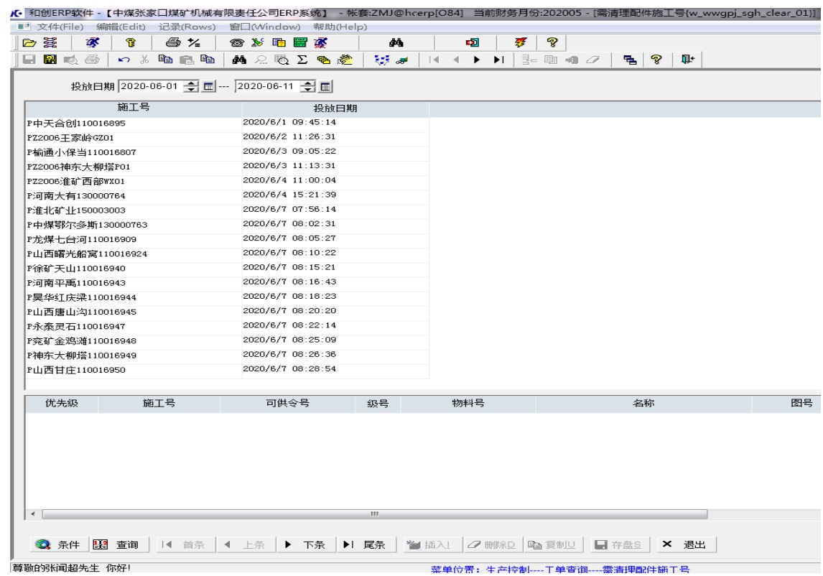Click the 名称 column header

pyautogui.click(x=643, y=404)
